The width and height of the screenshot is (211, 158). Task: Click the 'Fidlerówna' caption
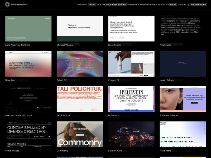pyautogui.click(x=114, y=115)
